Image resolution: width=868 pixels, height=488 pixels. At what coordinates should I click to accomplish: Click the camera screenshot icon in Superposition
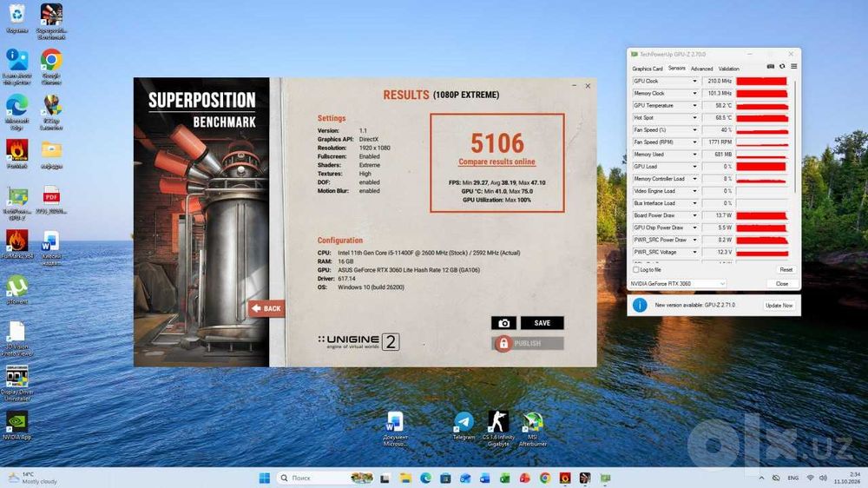503,323
